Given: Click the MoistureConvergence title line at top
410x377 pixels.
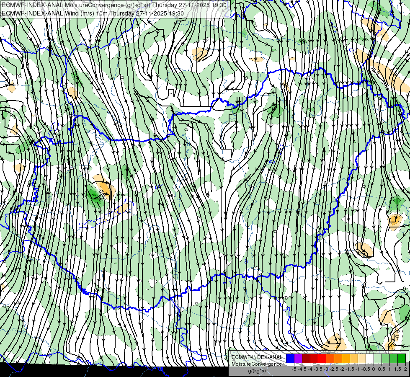Looking at the screenshot, I should [114, 5].
